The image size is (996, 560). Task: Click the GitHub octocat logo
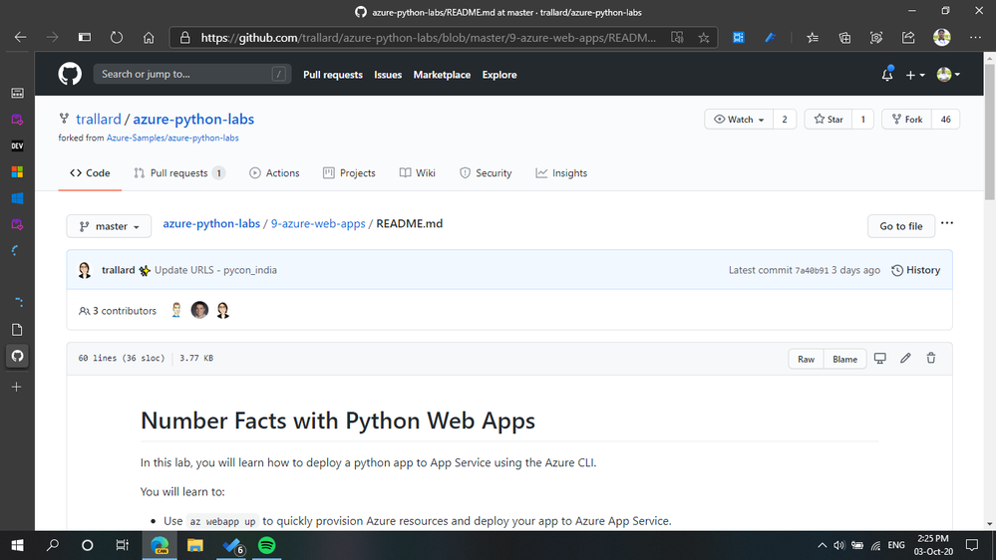point(69,75)
